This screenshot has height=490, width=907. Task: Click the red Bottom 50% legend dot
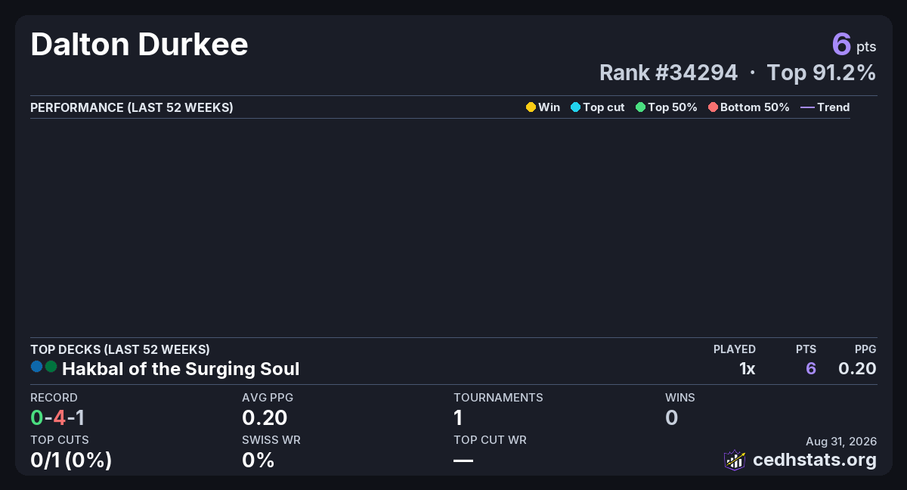tap(713, 107)
